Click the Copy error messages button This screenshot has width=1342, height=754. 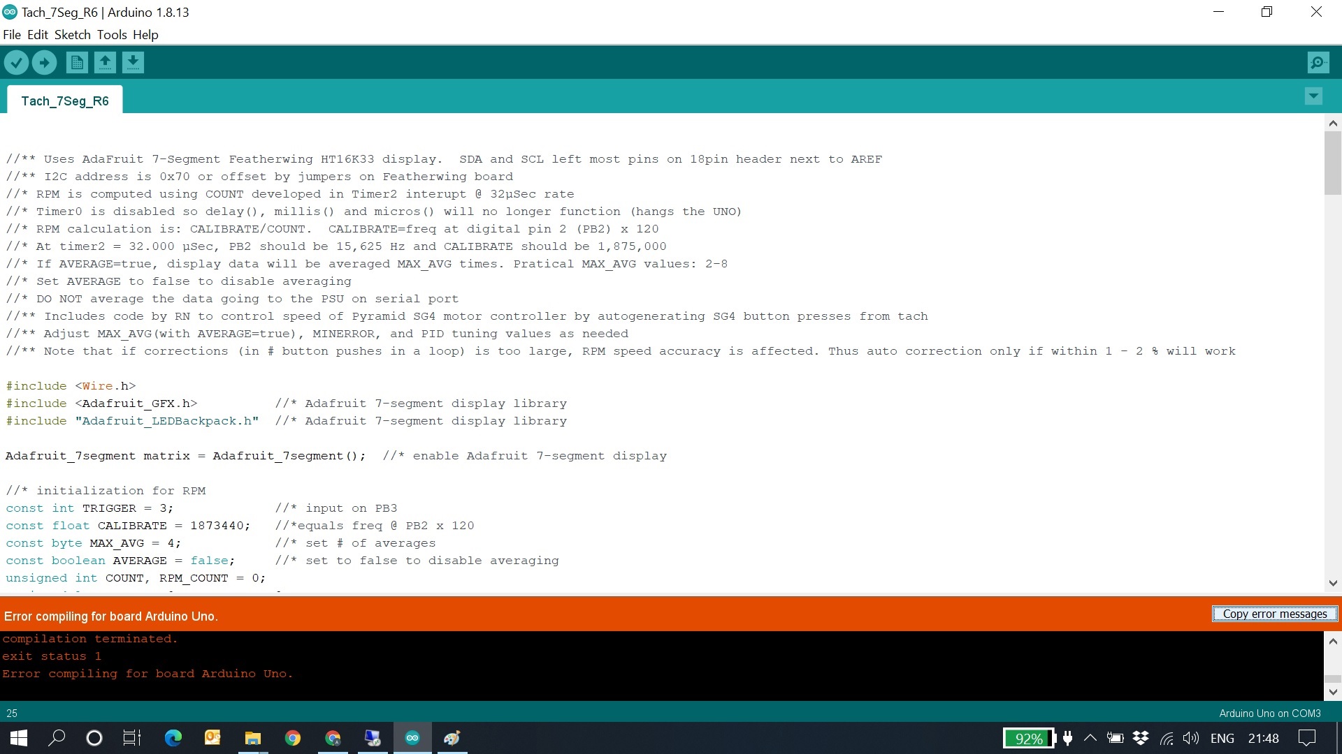click(1275, 614)
